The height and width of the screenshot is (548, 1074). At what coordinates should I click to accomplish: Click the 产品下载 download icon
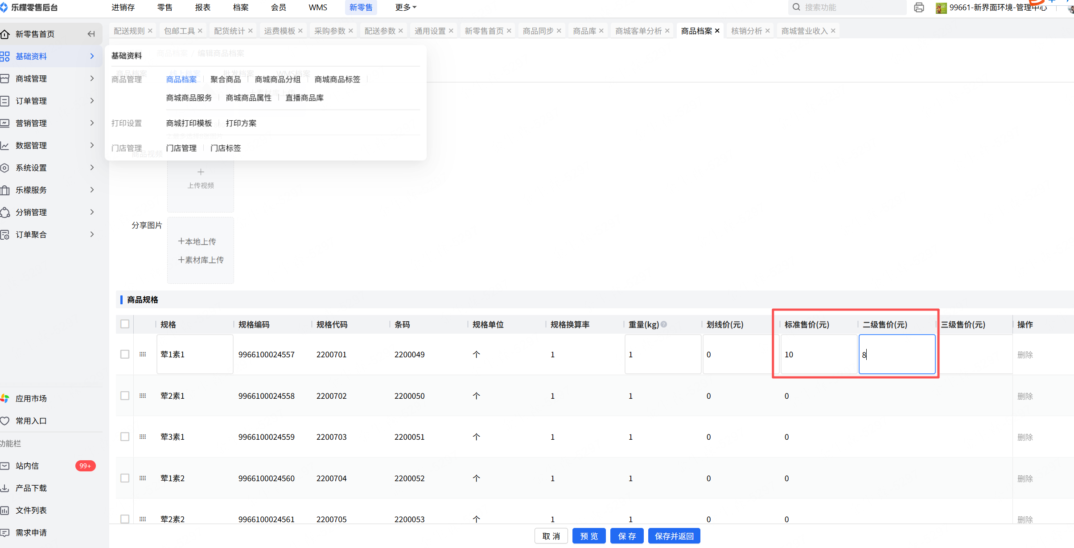tap(5, 488)
